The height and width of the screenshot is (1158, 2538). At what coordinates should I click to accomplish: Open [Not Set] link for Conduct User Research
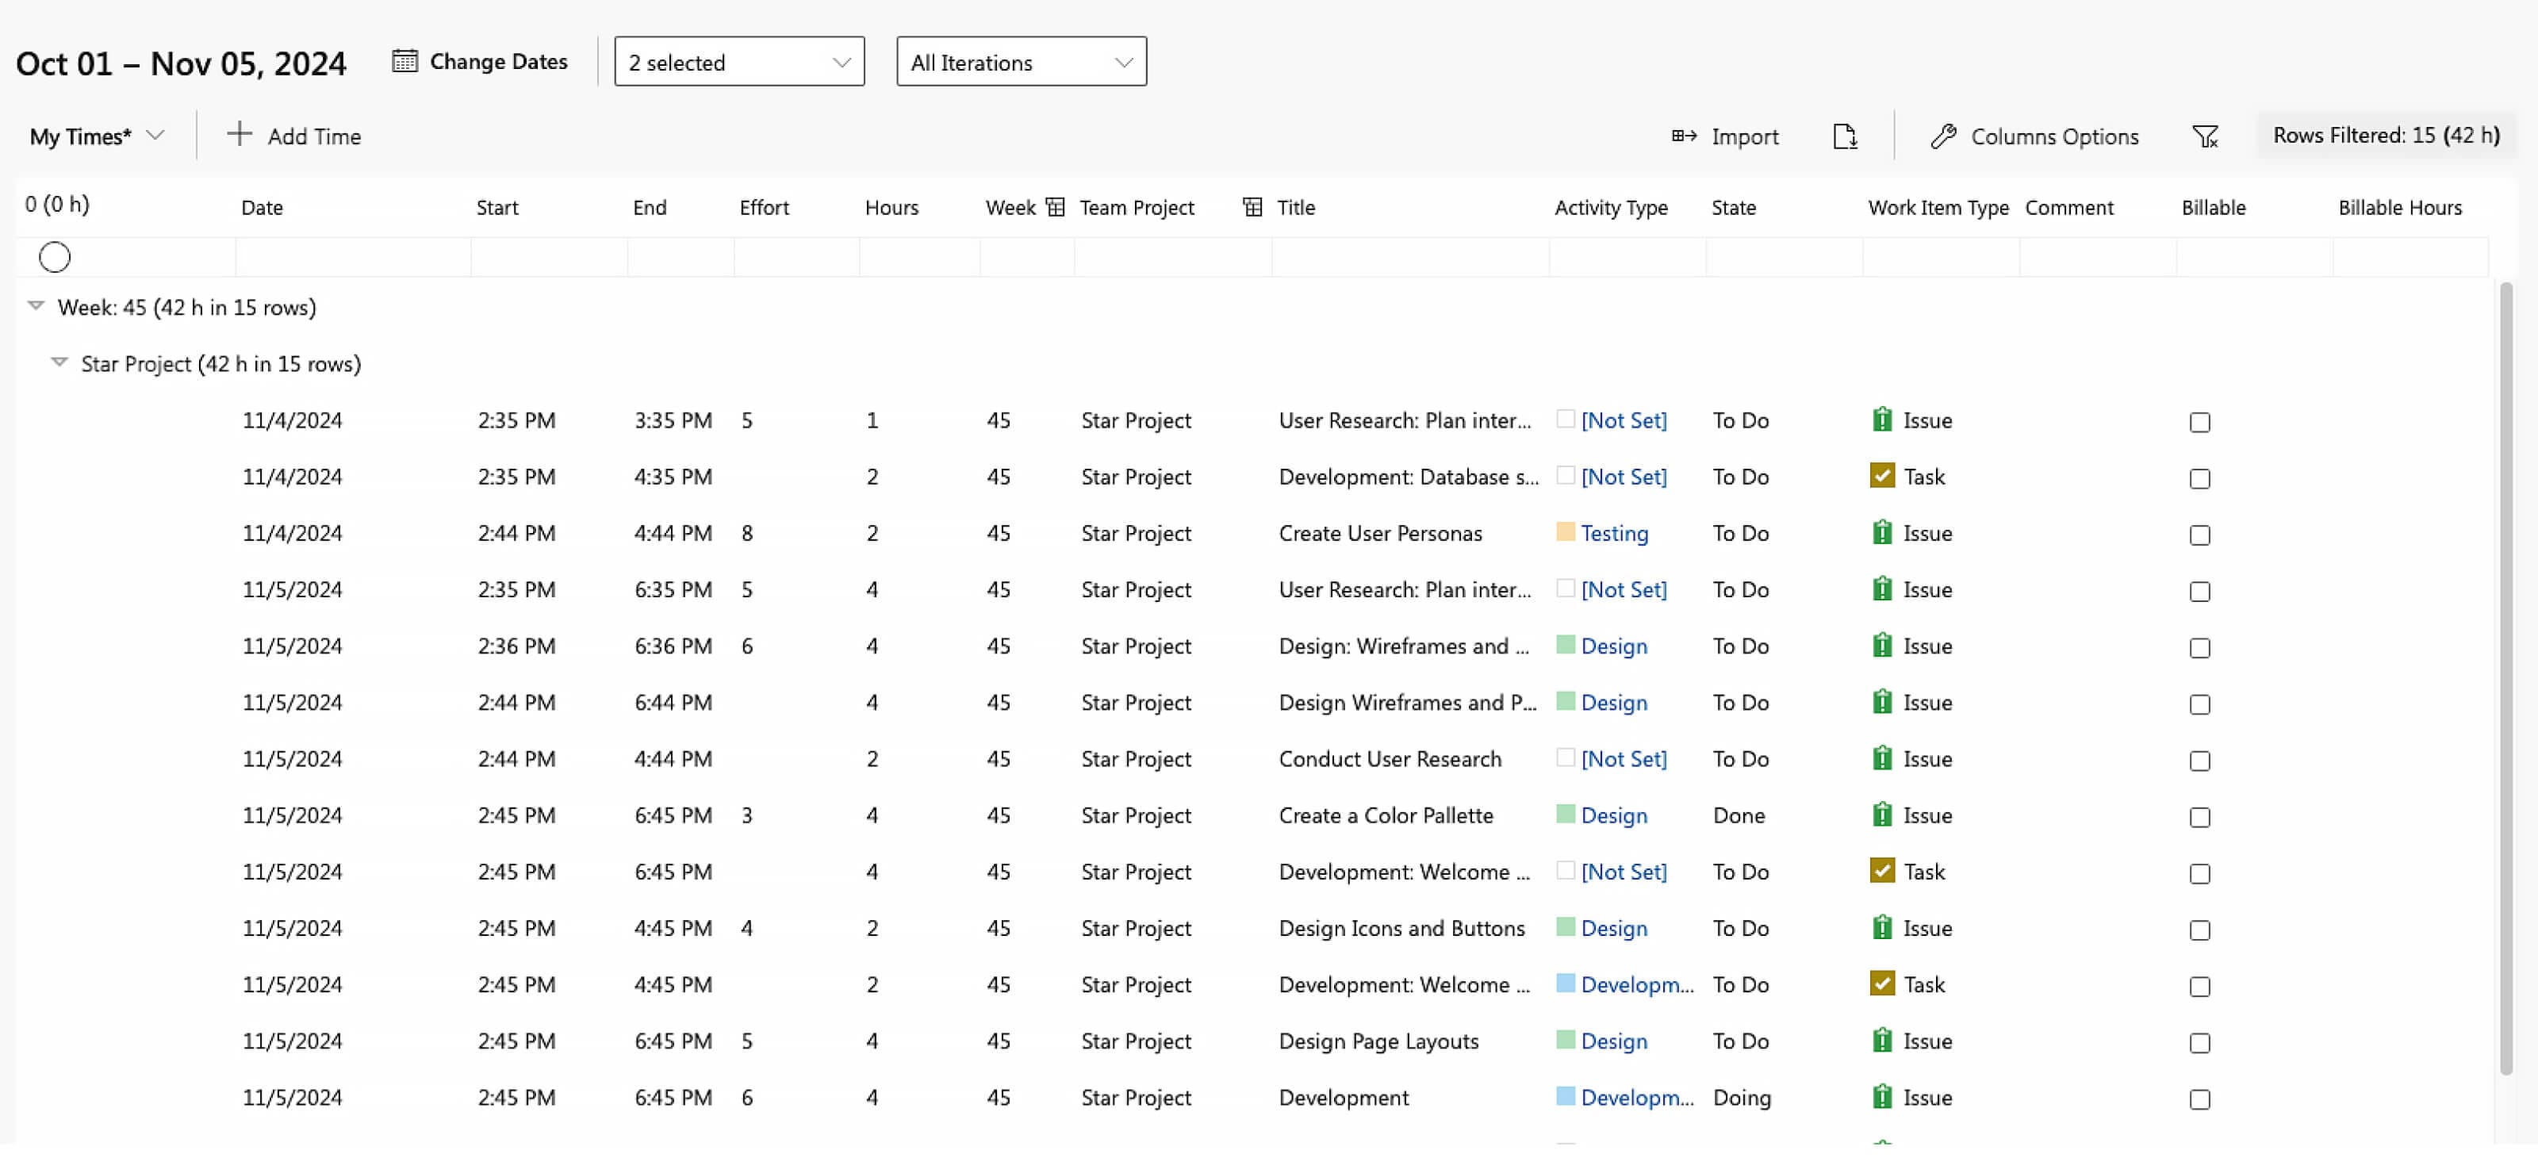click(1623, 759)
